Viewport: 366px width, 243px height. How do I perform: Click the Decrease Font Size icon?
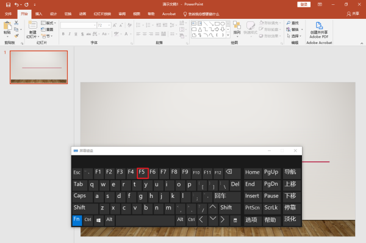coord(121,25)
